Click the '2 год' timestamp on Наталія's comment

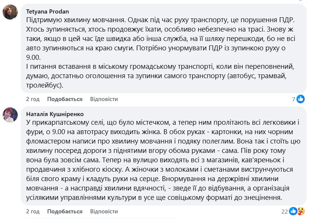pos(33,211)
